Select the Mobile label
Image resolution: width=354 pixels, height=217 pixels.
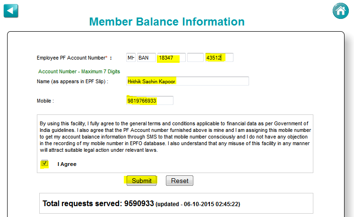(45, 101)
